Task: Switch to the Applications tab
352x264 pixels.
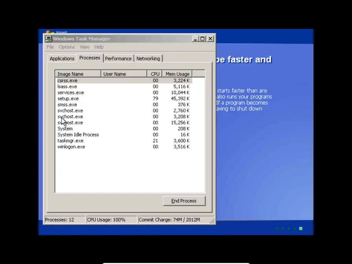Action: [x=62, y=58]
